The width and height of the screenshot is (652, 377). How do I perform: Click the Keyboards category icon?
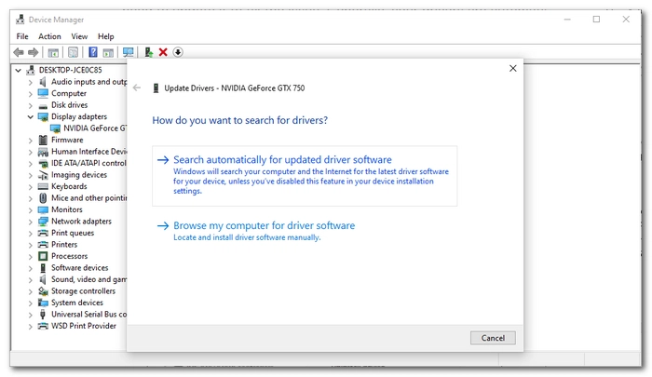tap(43, 186)
